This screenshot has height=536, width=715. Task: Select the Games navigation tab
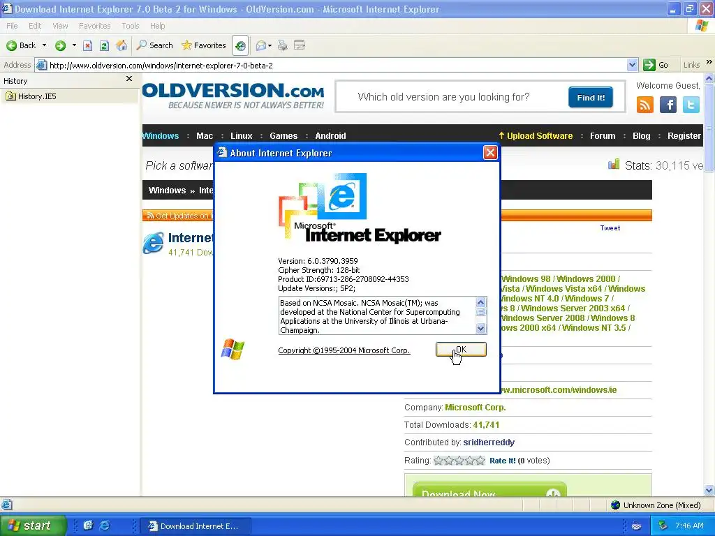click(283, 136)
